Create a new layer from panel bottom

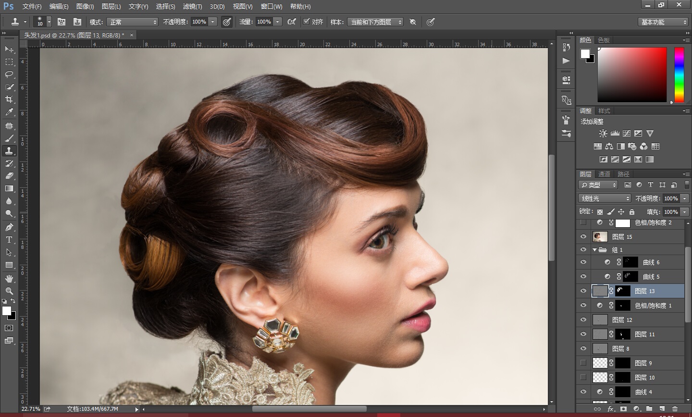pyautogui.click(x=662, y=409)
